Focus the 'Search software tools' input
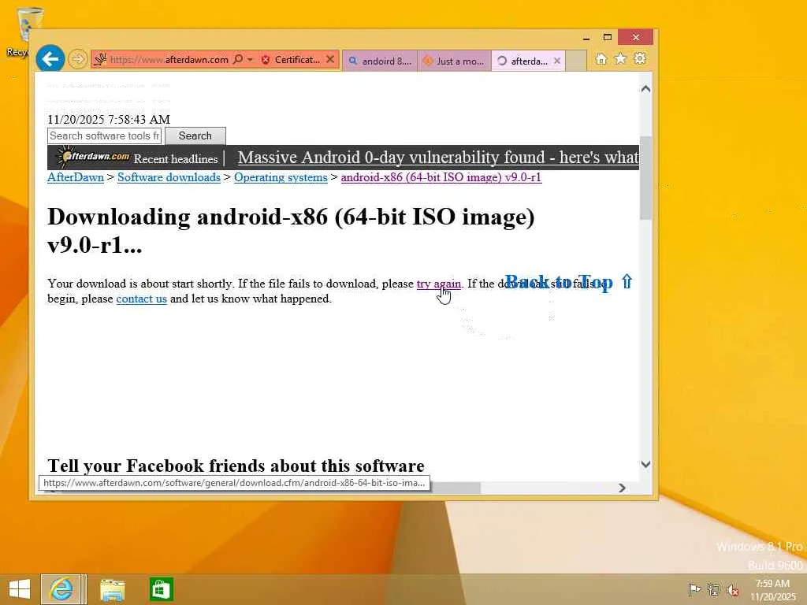 [105, 135]
